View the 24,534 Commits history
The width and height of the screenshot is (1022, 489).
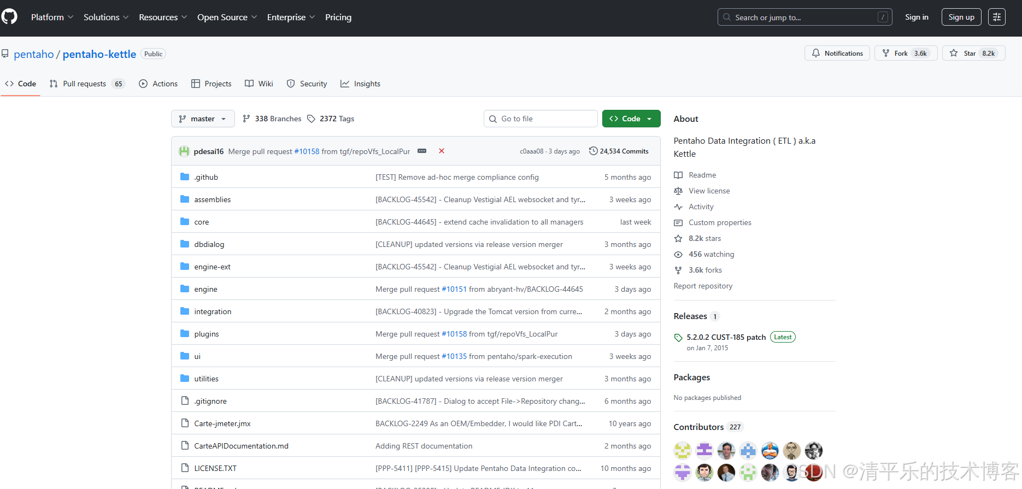(x=619, y=151)
